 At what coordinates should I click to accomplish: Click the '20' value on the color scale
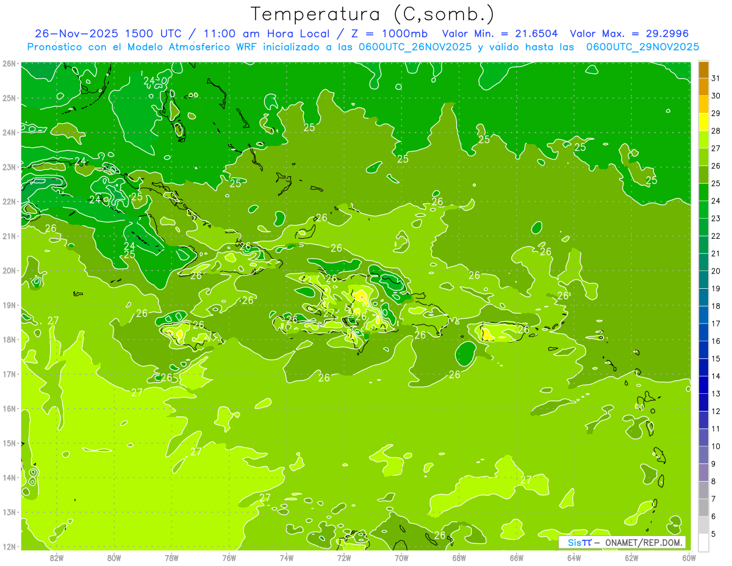point(716,270)
